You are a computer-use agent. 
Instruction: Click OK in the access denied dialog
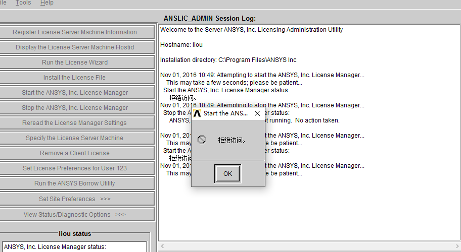(227, 173)
